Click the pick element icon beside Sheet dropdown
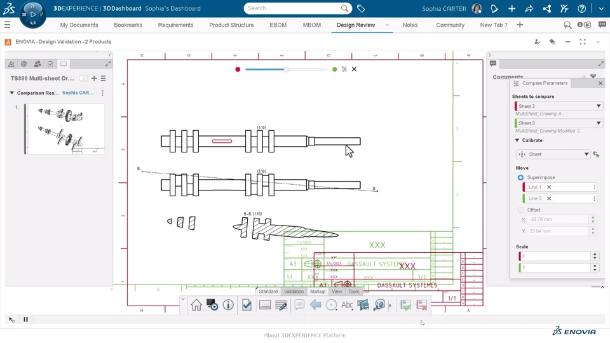The image size is (610, 343). 596,154
